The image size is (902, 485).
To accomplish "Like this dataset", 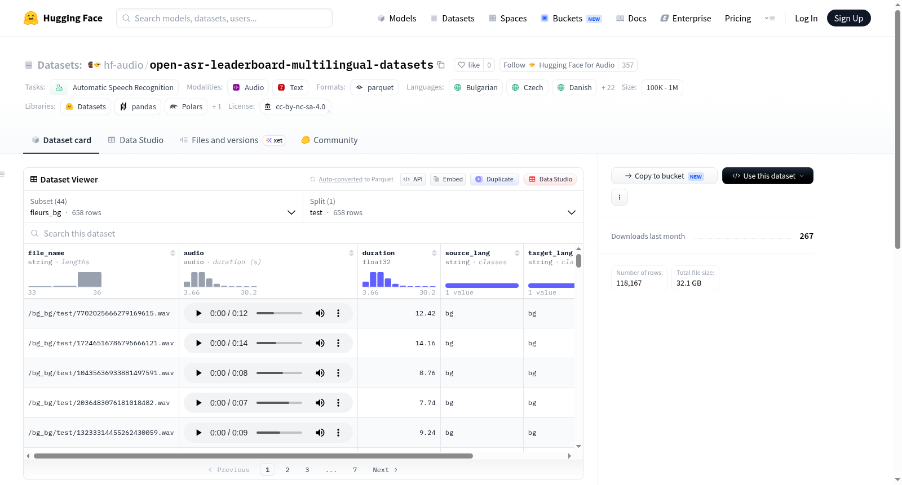I will point(469,65).
